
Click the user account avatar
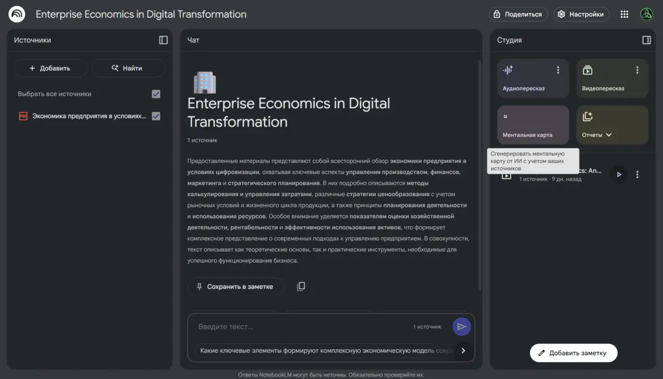[647, 15]
